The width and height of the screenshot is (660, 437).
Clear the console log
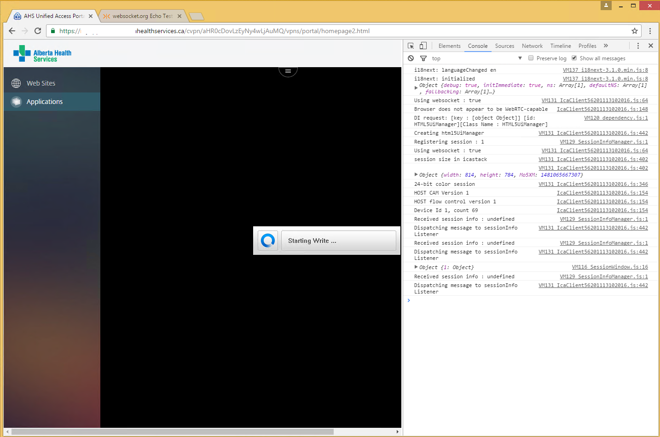(x=411, y=58)
